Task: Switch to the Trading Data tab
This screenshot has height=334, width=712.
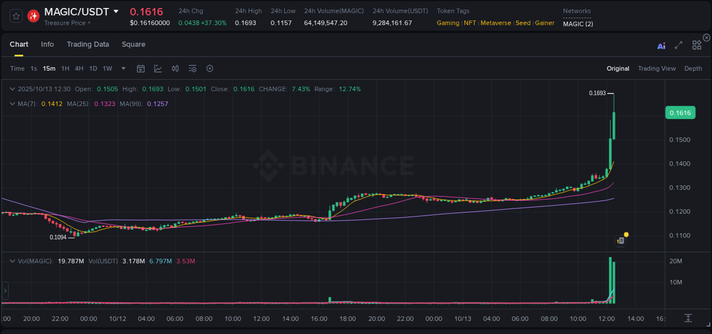Action: (88, 44)
